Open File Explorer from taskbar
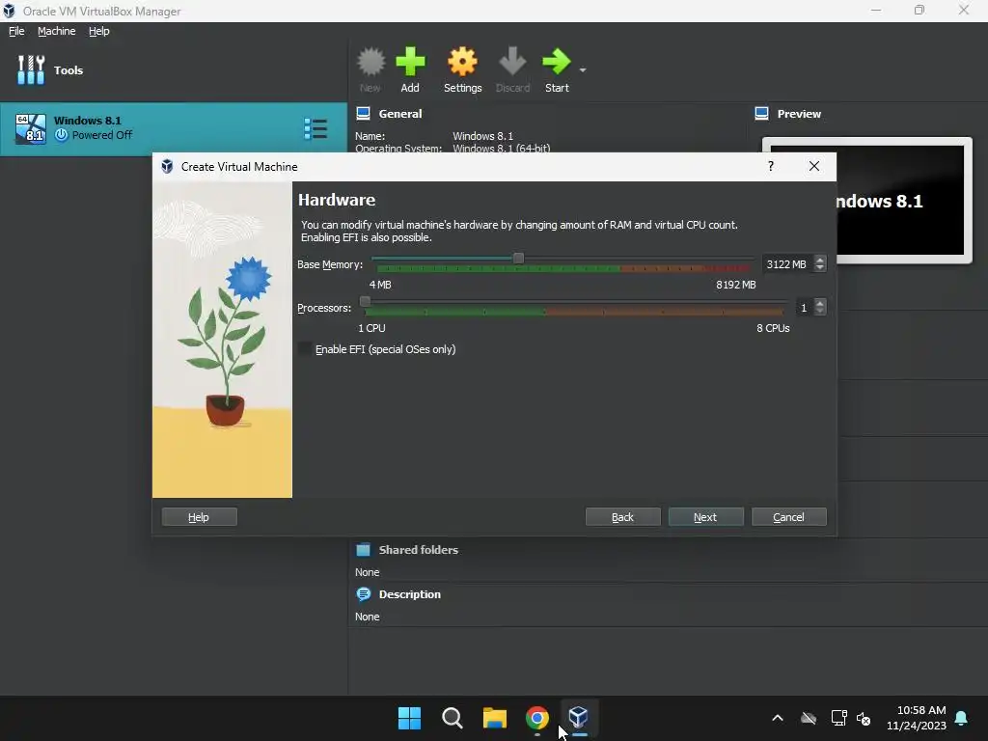The height and width of the screenshot is (741, 988). click(495, 718)
